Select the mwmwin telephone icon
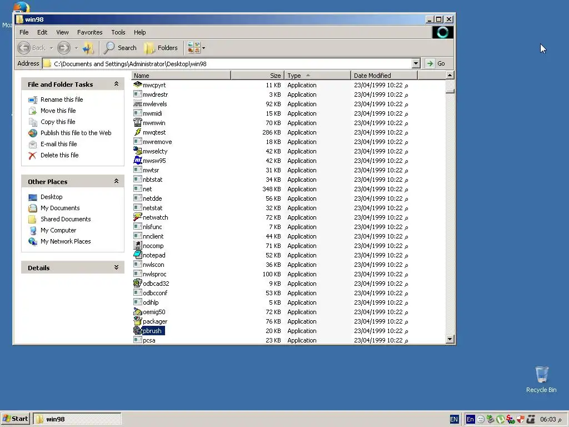The width and height of the screenshot is (569, 427). click(x=138, y=122)
